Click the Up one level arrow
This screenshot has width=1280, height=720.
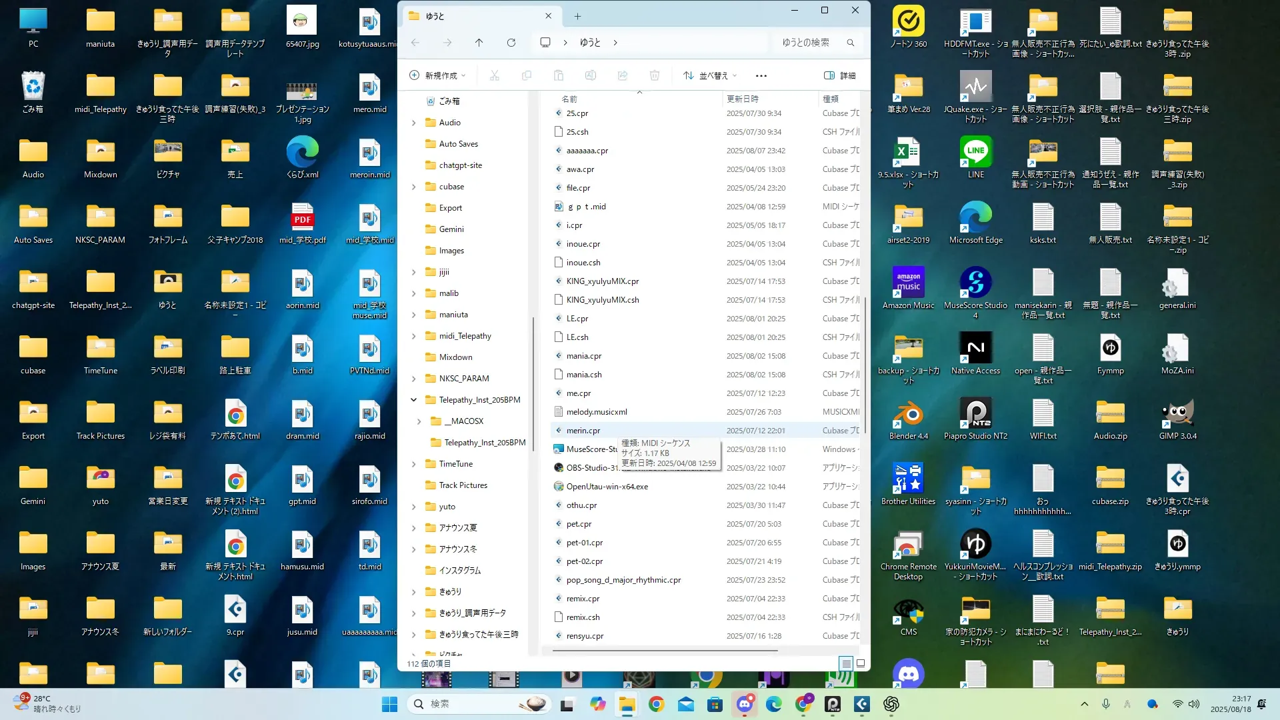479,43
